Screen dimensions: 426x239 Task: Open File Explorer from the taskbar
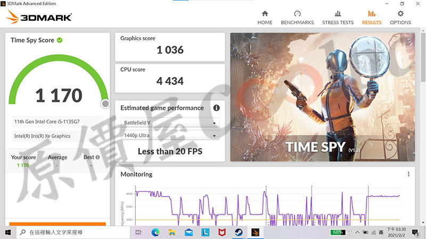pyautogui.click(x=172, y=232)
